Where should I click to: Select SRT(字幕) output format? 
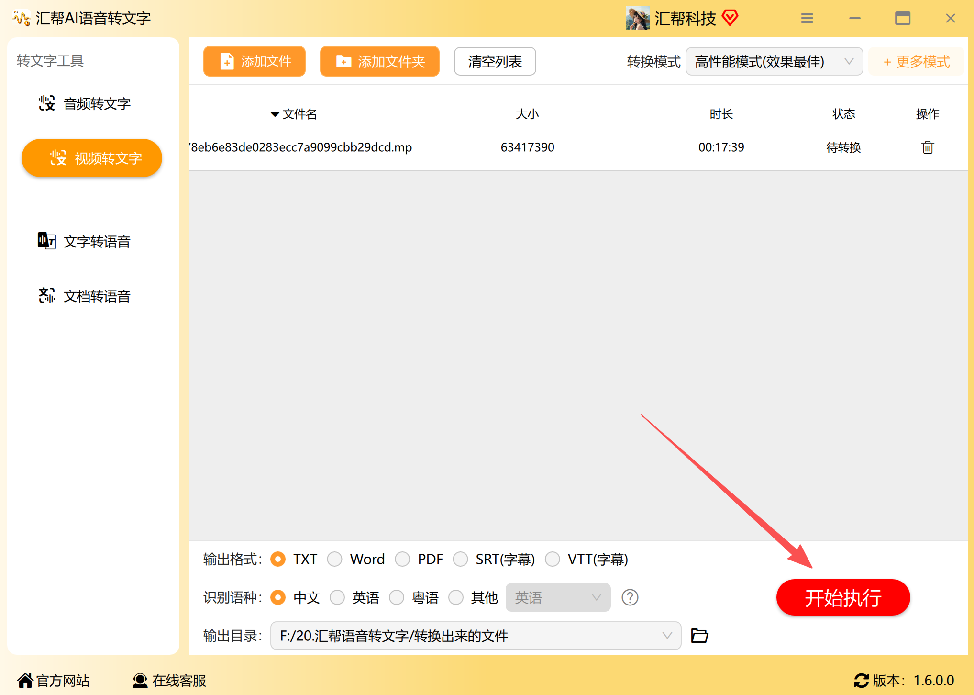click(461, 559)
